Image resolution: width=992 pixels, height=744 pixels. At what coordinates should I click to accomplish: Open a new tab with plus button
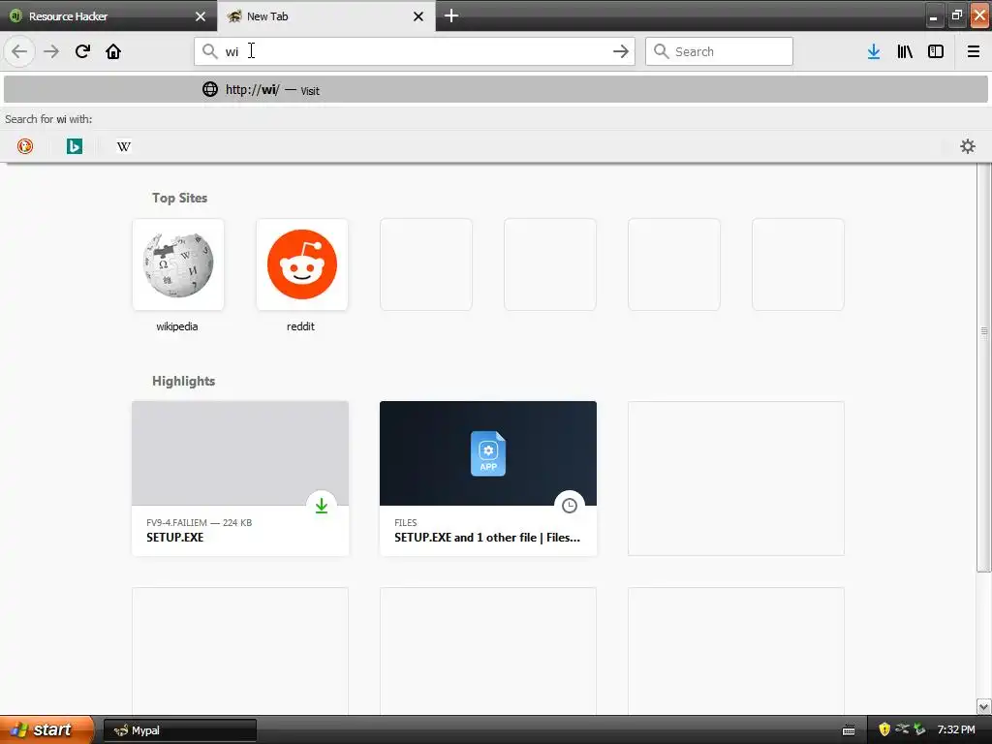[x=451, y=15]
